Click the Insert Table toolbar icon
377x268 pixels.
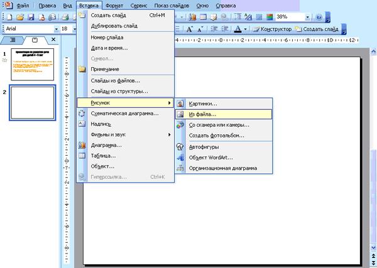click(x=204, y=17)
